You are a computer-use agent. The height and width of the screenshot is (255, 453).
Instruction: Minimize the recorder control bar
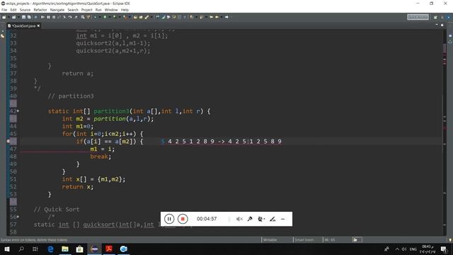coord(283,219)
